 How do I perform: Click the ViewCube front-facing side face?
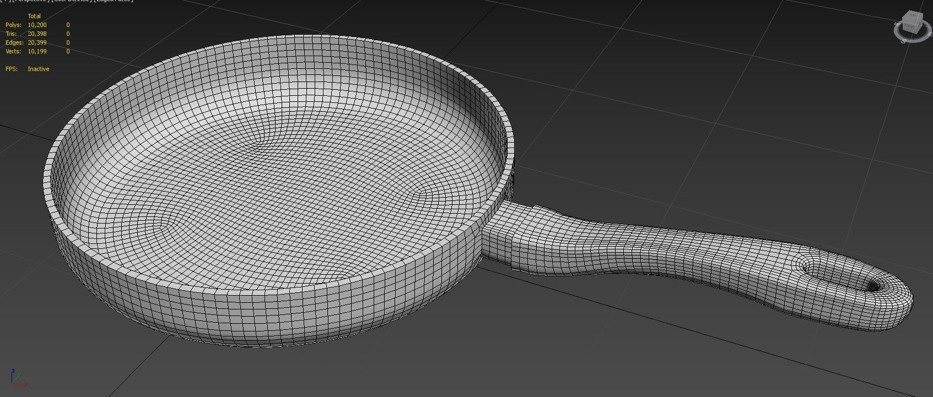tap(910, 28)
